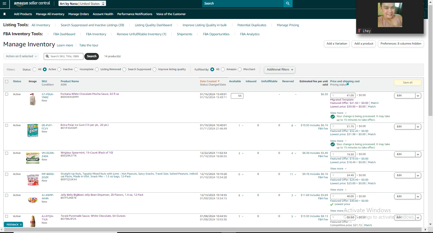Image resolution: width=433 pixels, height=233 pixels.
Task: Open the Edit dropdown arrow for Wrigleys Spearmint
Action: 418,154
